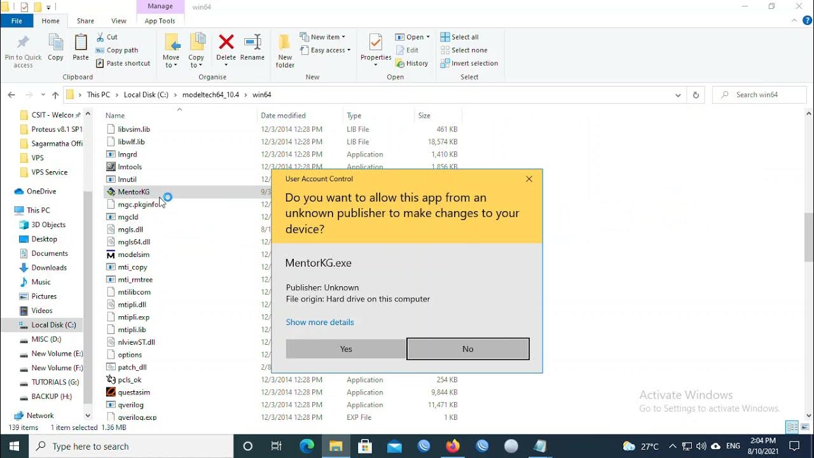The width and height of the screenshot is (814, 458).
Task: Choose Copy path in the ribbon
Action: pyautogui.click(x=117, y=50)
